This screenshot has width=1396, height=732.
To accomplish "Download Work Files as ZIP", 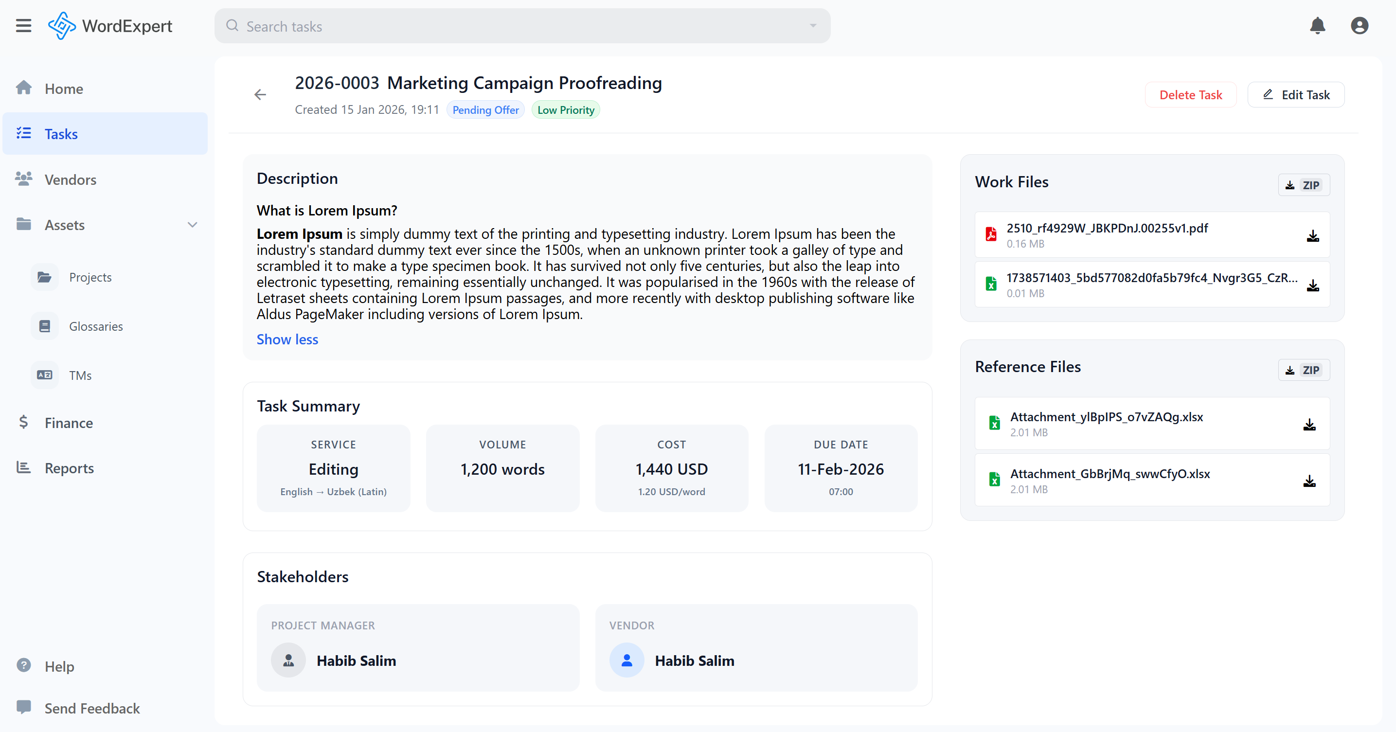I will coord(1303,185).
